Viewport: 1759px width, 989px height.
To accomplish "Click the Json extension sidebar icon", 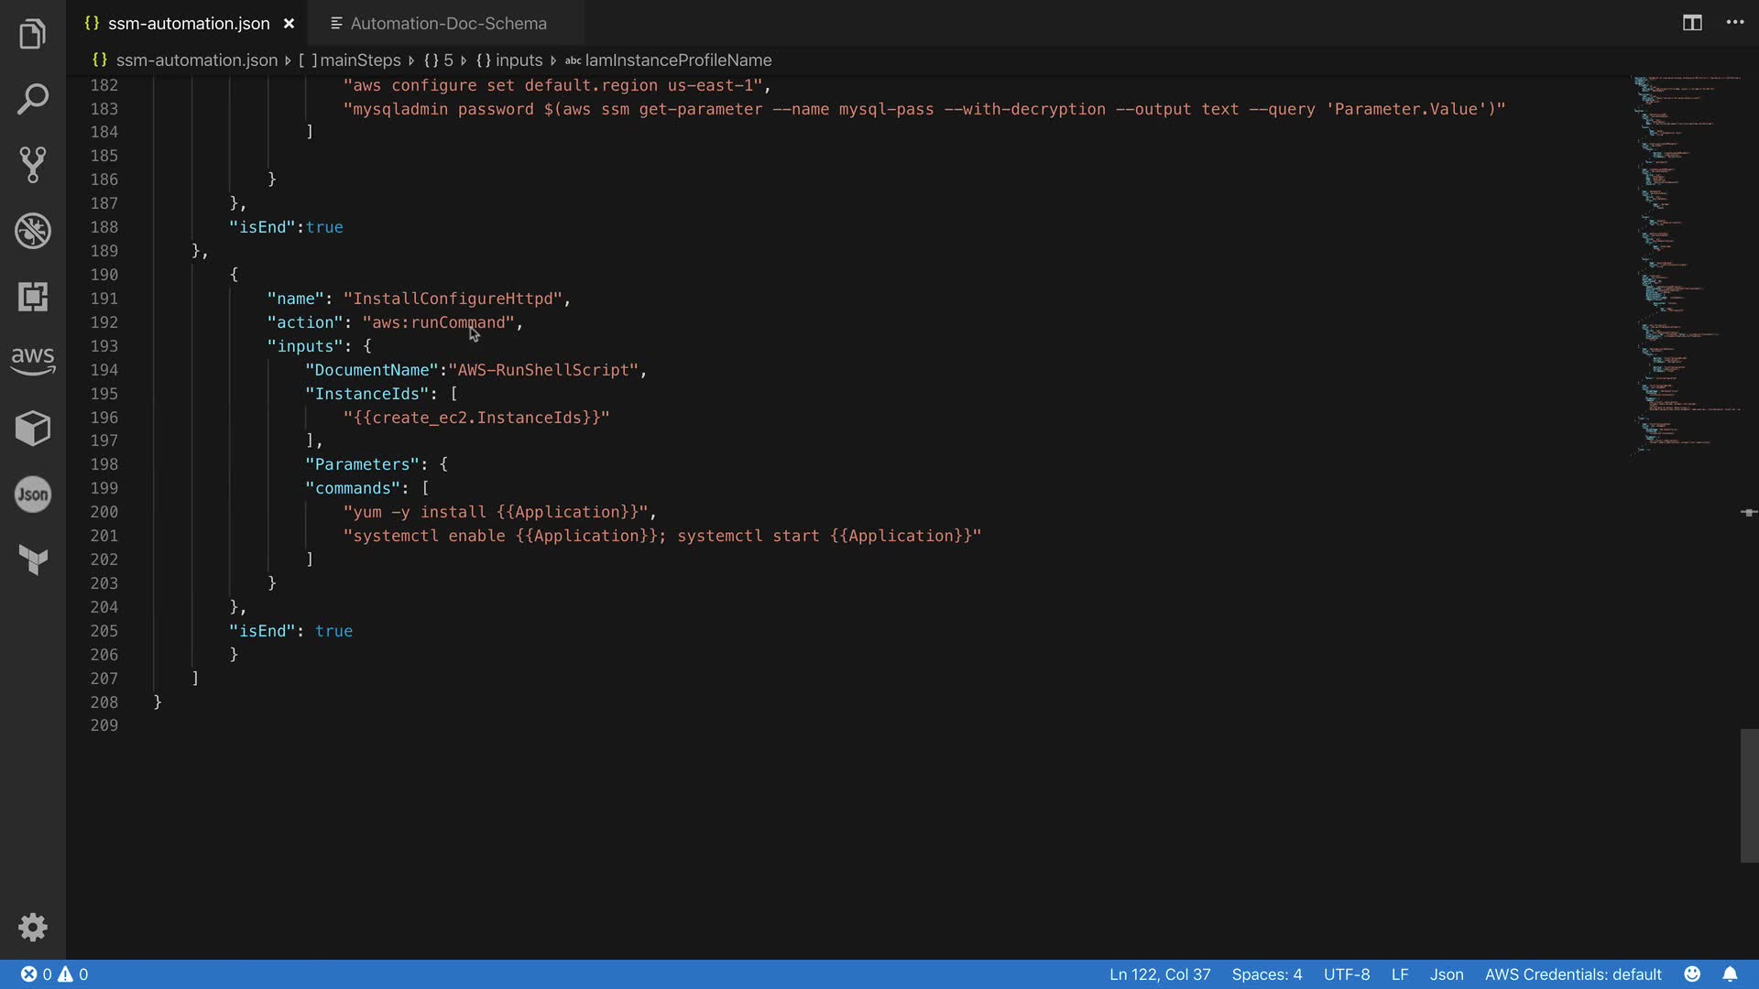I will [33, 494].
